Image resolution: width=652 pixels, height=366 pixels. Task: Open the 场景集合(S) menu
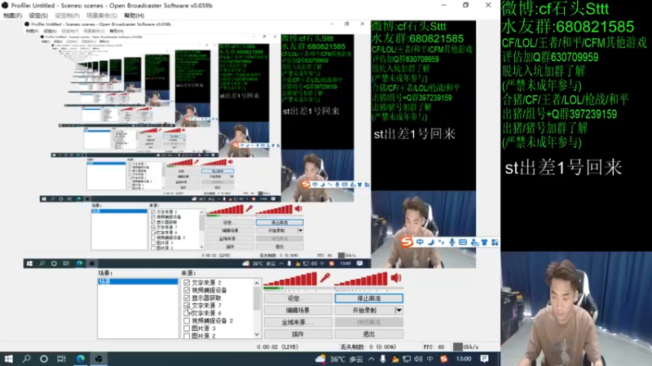(101, 15)
